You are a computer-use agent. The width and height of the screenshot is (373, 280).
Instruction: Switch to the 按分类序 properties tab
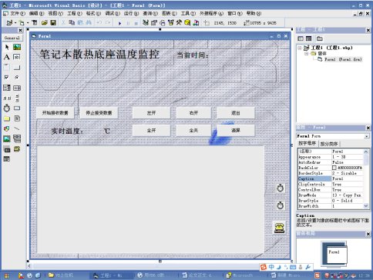[x=329, y=144]
